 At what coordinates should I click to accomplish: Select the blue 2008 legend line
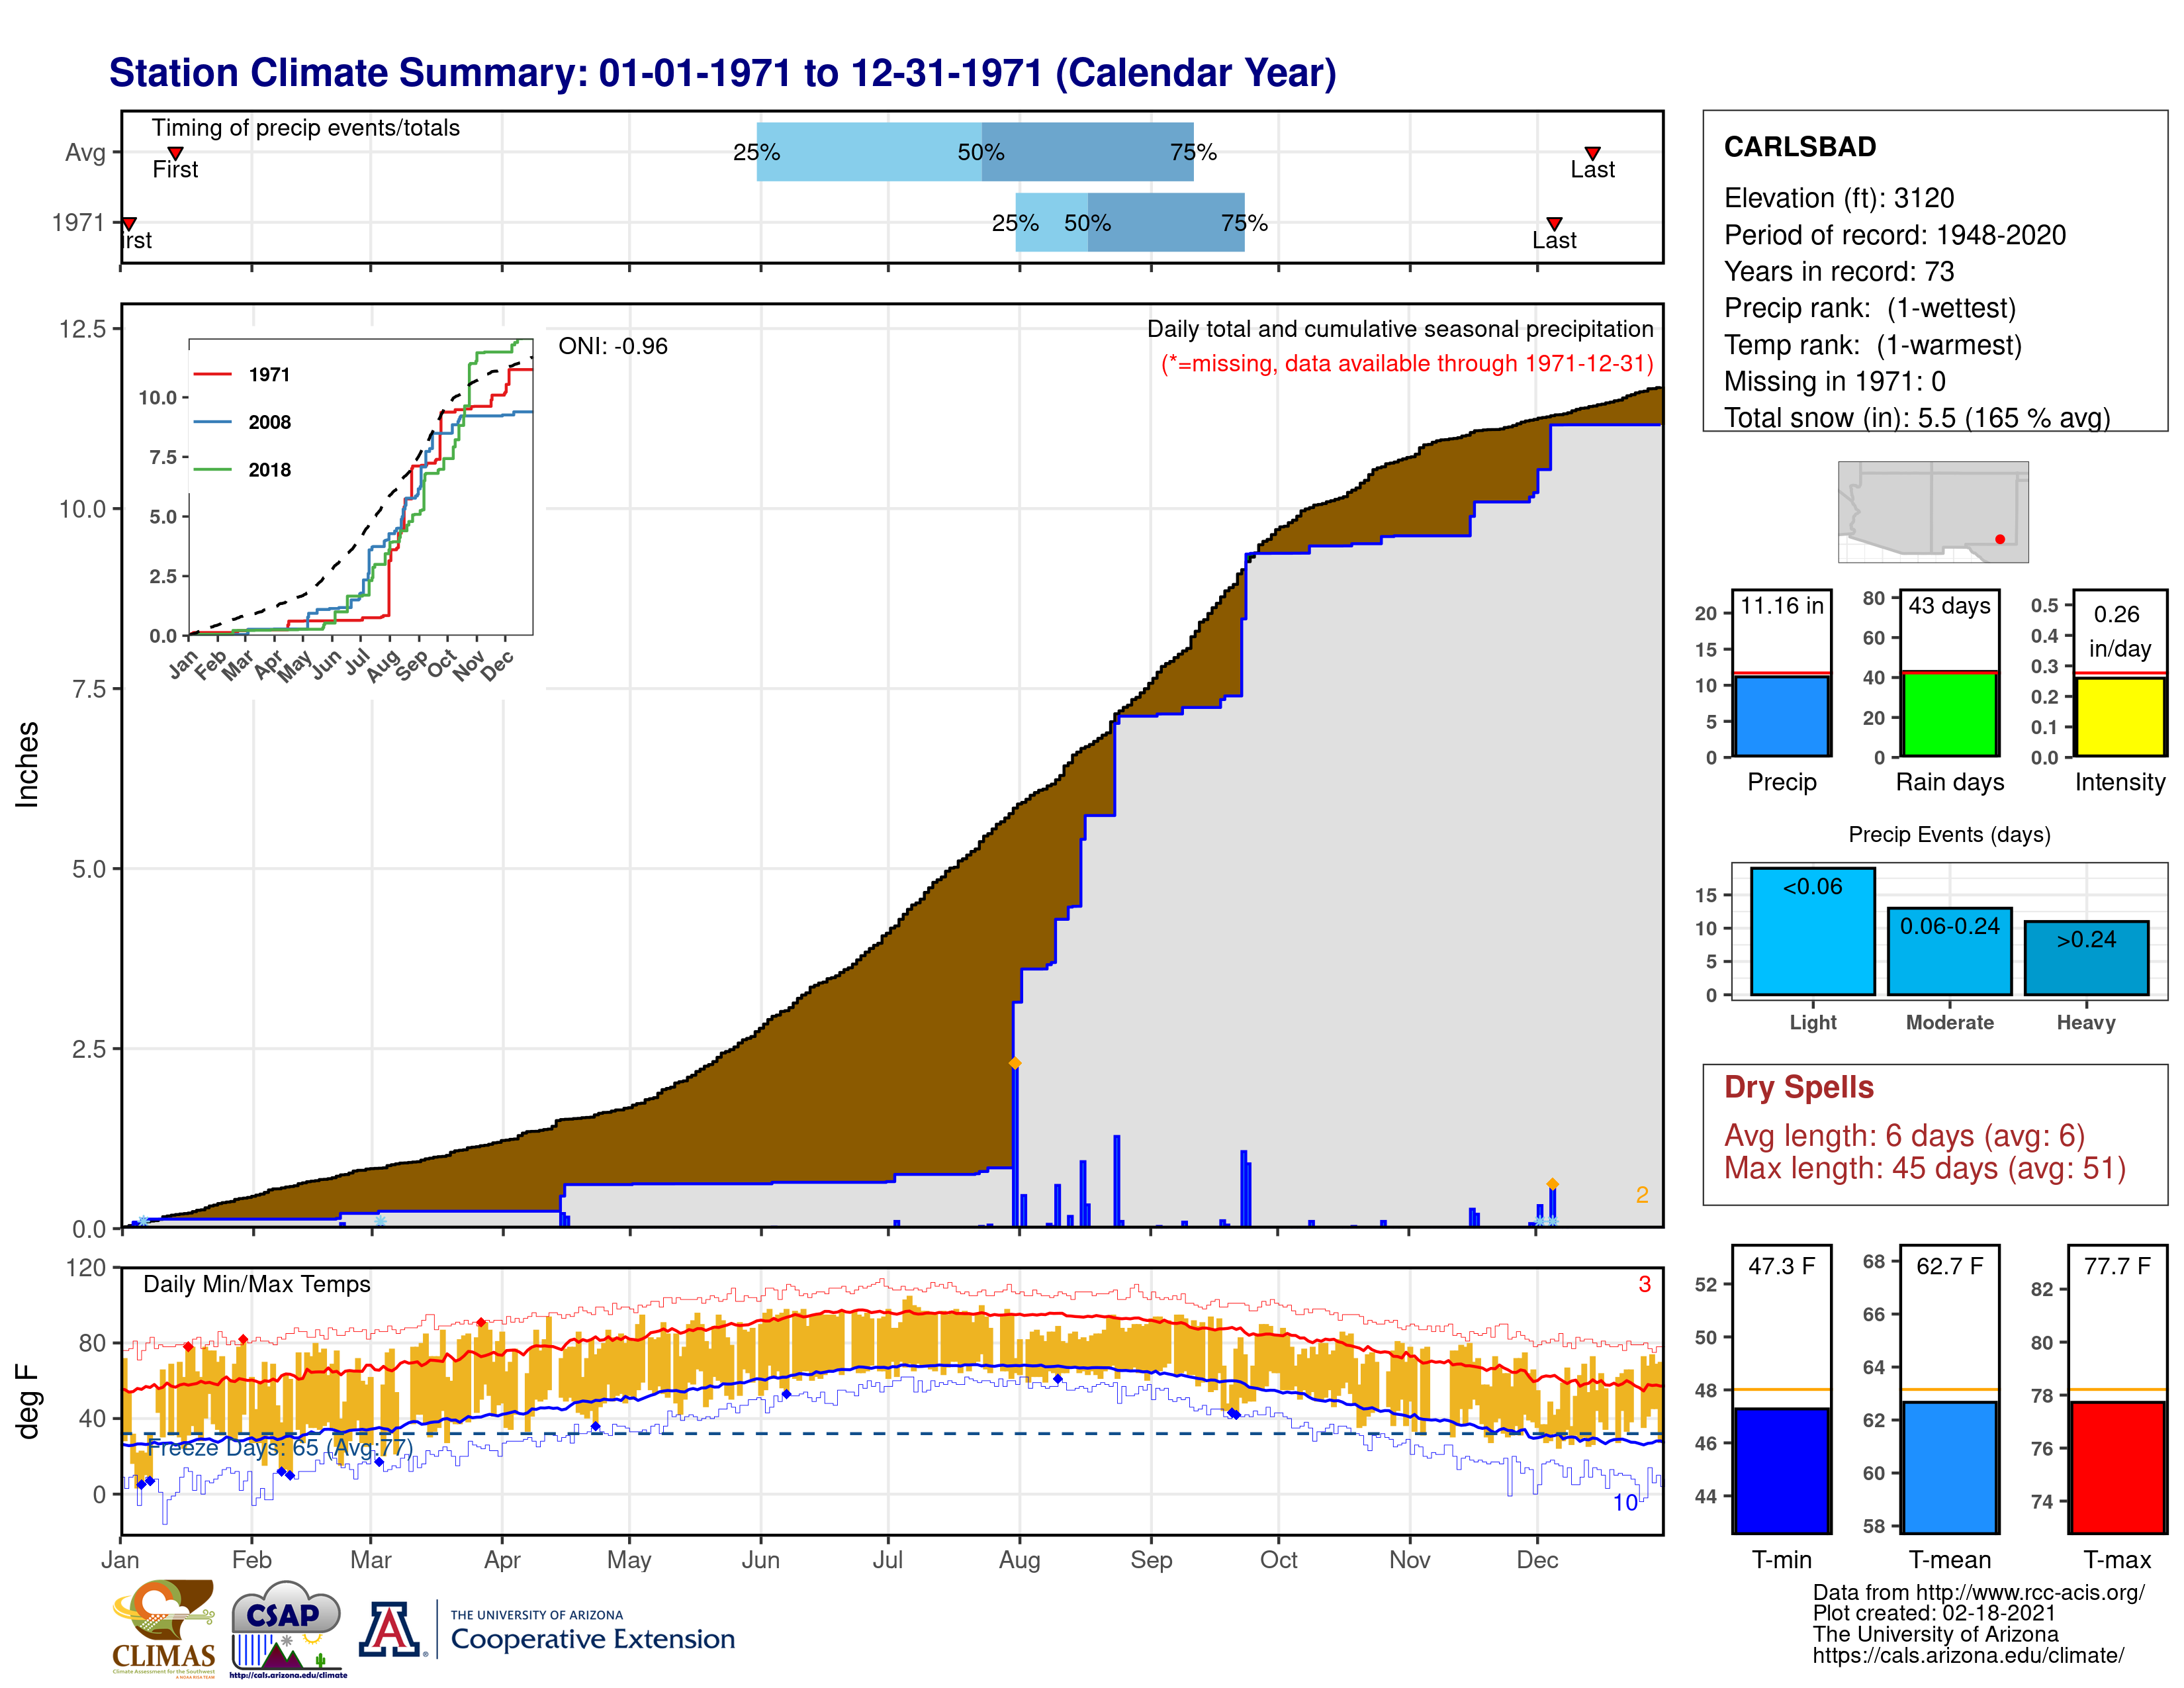click(x=212, y=422)
